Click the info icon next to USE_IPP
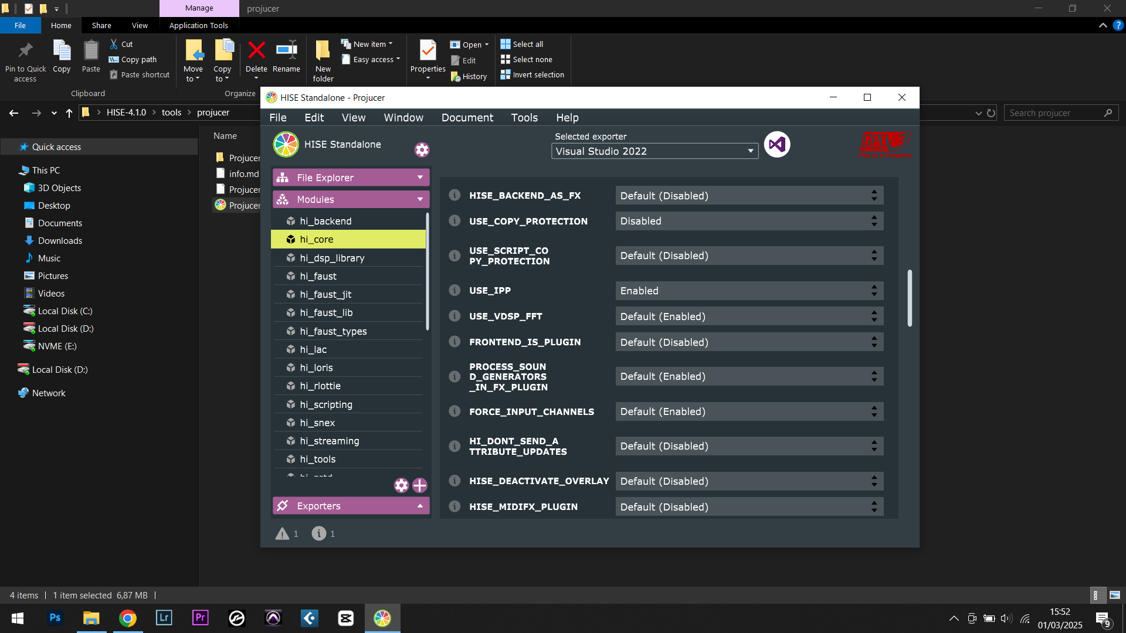The height and width of the screenshot is (633, 1126). [455, 290]
